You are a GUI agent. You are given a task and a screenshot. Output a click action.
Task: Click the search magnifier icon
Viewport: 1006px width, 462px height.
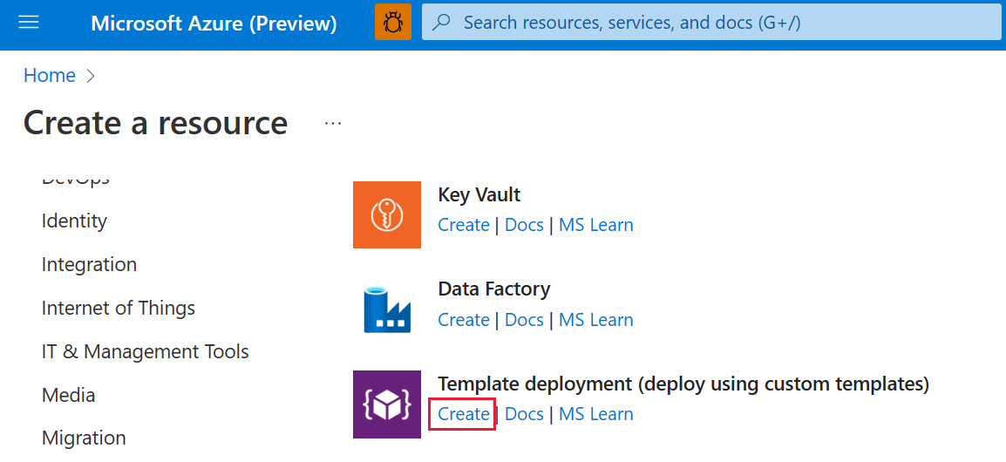click(x=441, y=23)
